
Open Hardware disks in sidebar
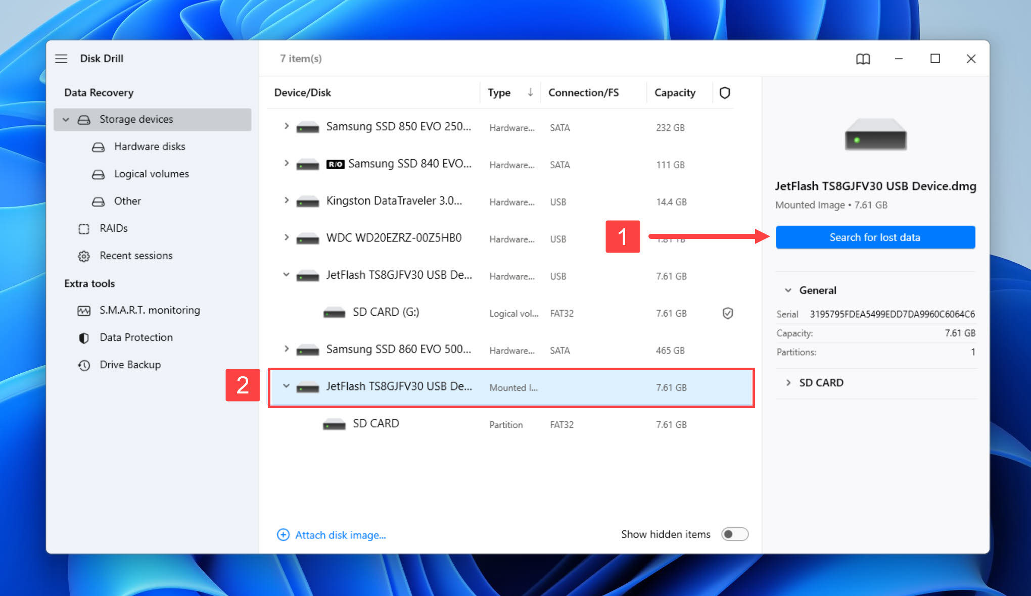click(x=150, y=146)
